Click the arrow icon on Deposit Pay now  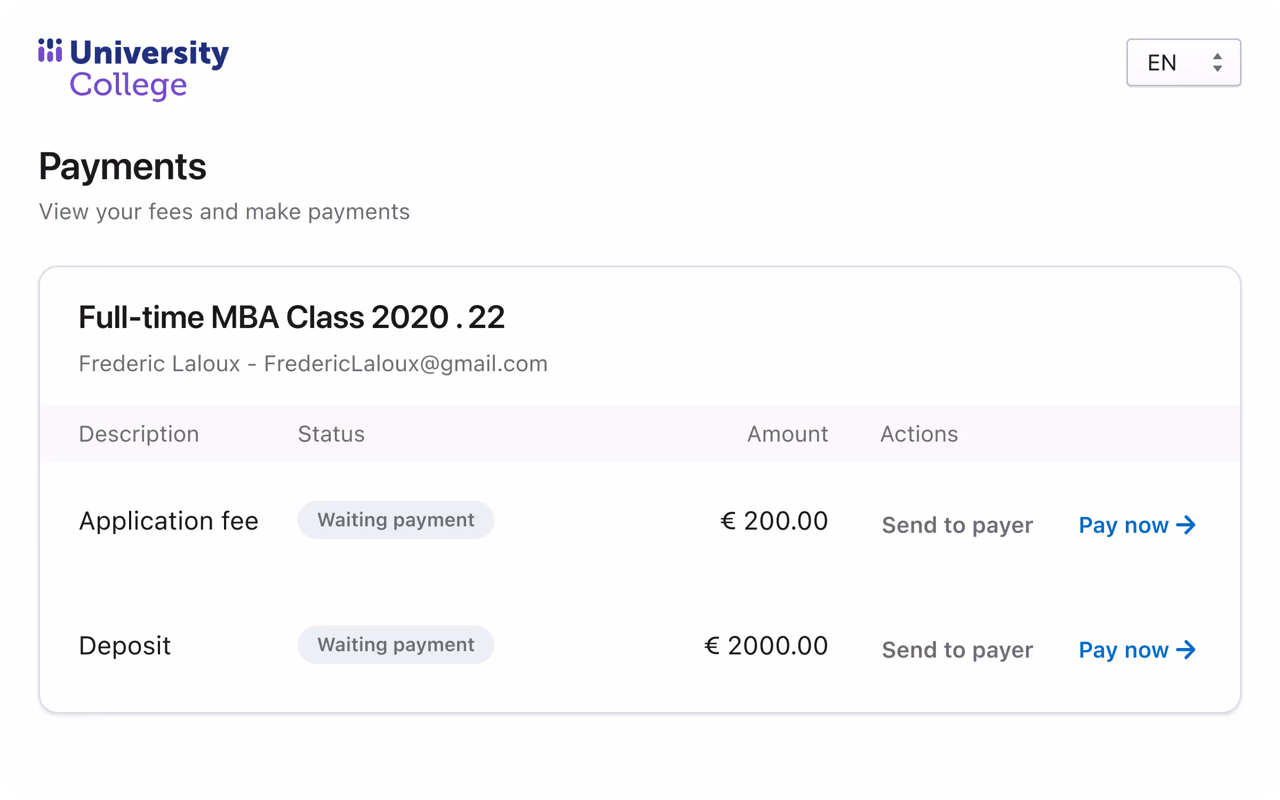click(x=1186, y=650)
